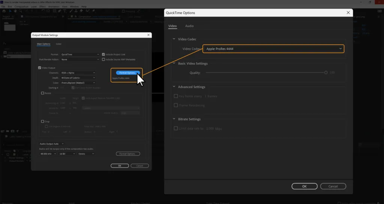
Task: Enable the Resize checkbox
Action: tap(43, 93)
